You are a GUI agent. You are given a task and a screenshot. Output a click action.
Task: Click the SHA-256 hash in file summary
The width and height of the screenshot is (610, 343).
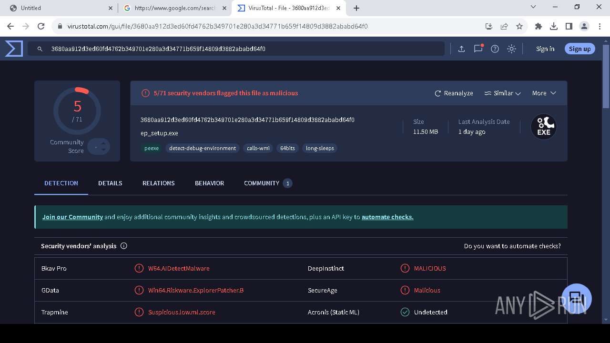(247, 120)
